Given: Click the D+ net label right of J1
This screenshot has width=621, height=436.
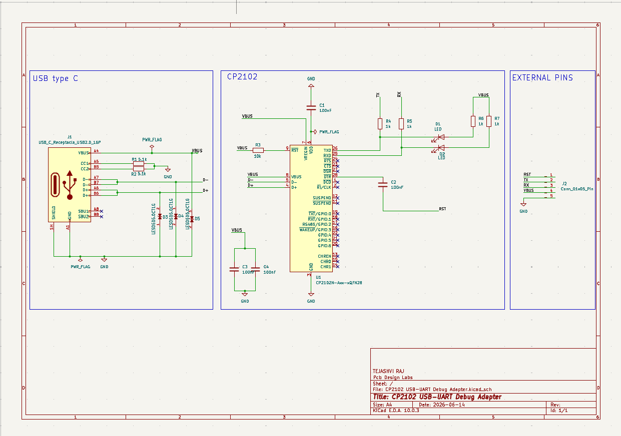Looking at the screenshot, I should coord(205,190).
